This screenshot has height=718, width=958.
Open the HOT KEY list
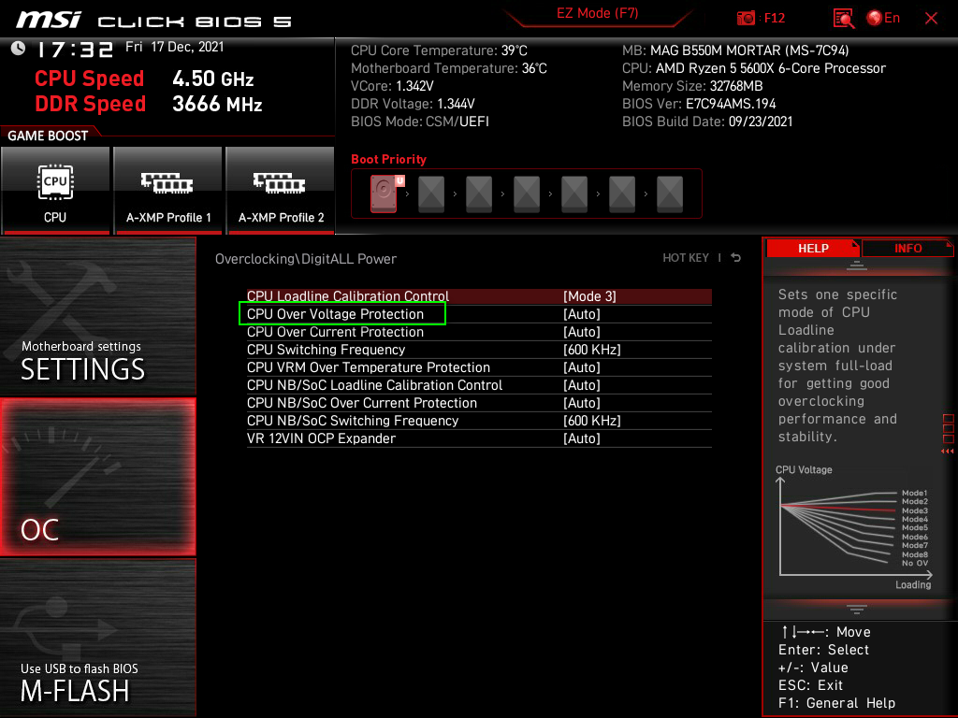point(686,258)
